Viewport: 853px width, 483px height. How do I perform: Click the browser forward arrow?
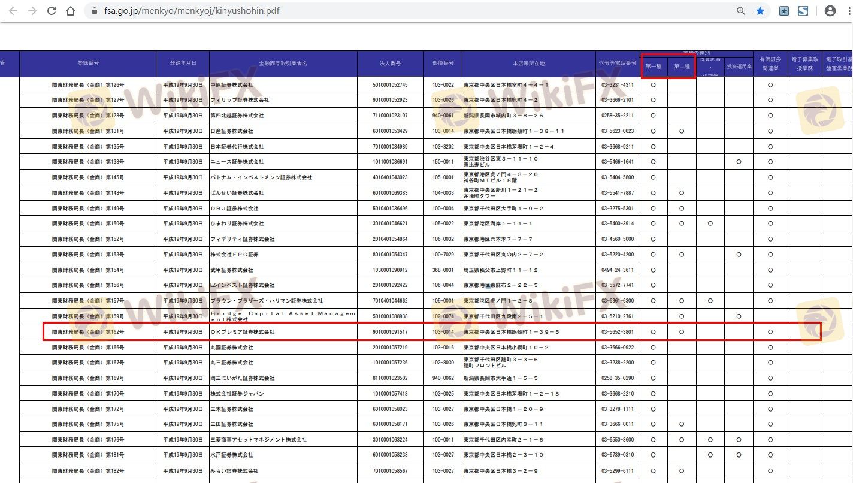(x=32, y=11)
